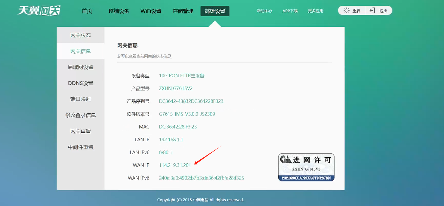This screenshot has height=206, width=444.
Task: Click the 您可以查看当前网关的状态信息 description
Action: 144,56
